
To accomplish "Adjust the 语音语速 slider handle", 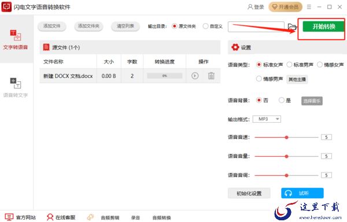I will click(287, 137).
